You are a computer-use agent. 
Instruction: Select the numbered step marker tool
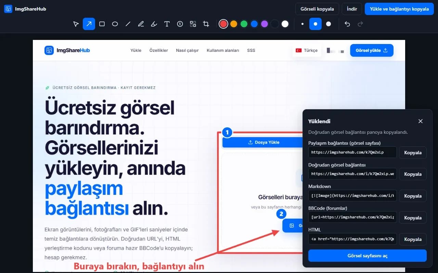coord(180,24)
